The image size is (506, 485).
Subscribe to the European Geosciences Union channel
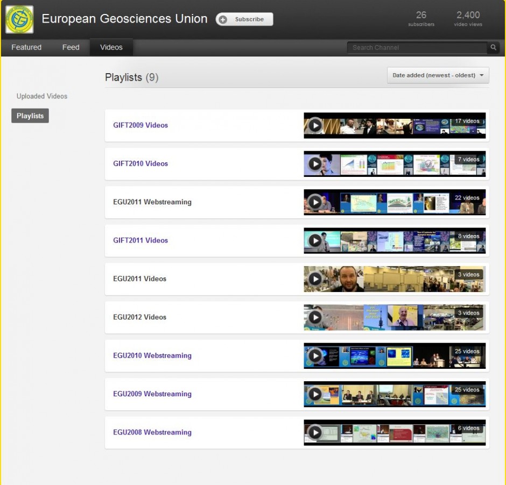tap(244, 19)
